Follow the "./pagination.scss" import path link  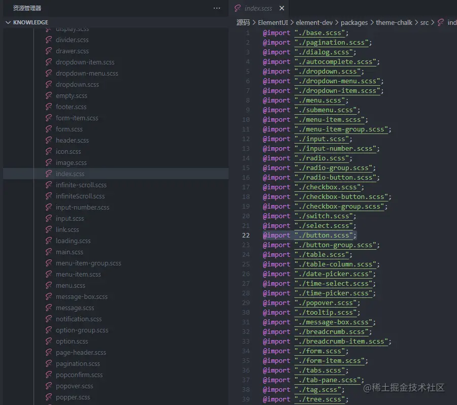click(332, 43)
